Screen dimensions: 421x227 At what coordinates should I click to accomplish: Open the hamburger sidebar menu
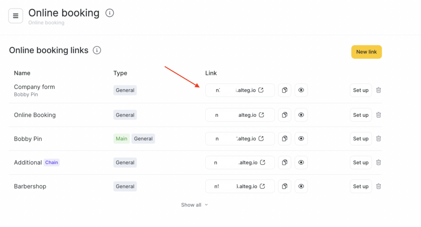(16, 16)
